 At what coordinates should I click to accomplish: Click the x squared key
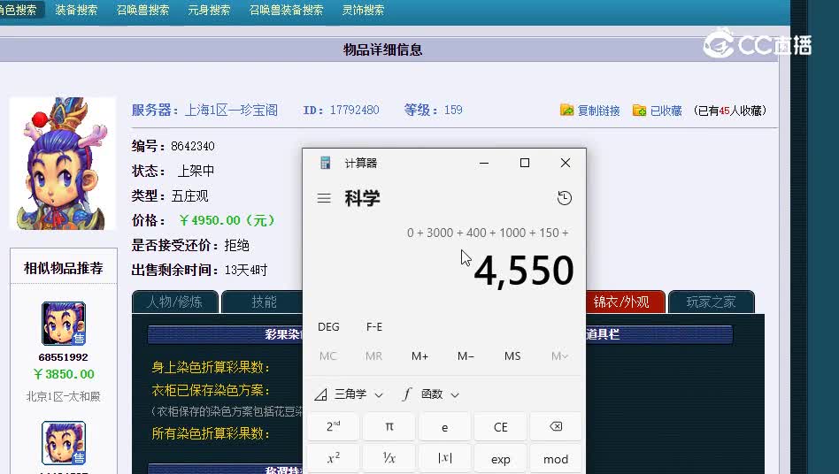click(334, 458)
